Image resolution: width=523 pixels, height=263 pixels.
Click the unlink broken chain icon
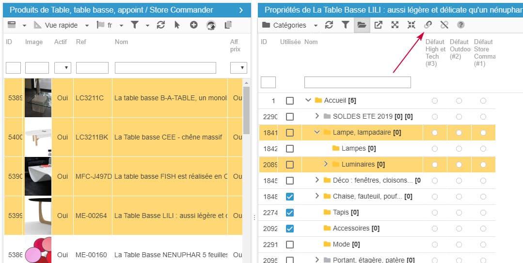(444, 25)
